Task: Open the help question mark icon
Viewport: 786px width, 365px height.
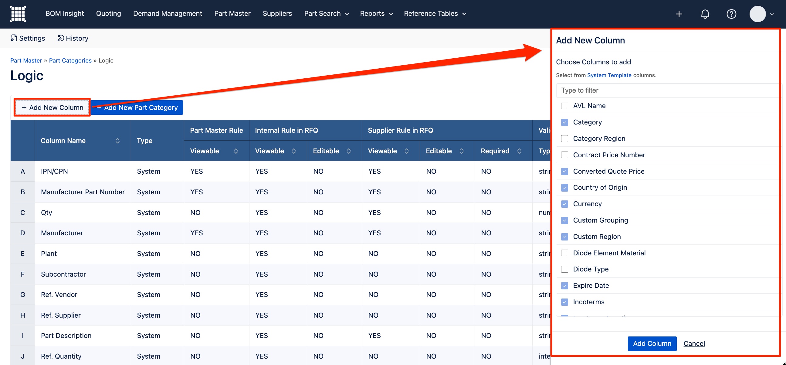Action: 731,14
